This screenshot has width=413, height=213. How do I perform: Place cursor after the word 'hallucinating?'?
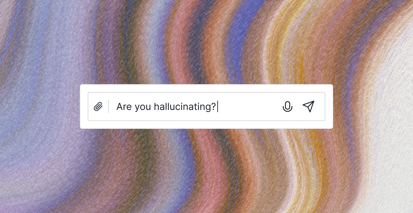point(217,106)
